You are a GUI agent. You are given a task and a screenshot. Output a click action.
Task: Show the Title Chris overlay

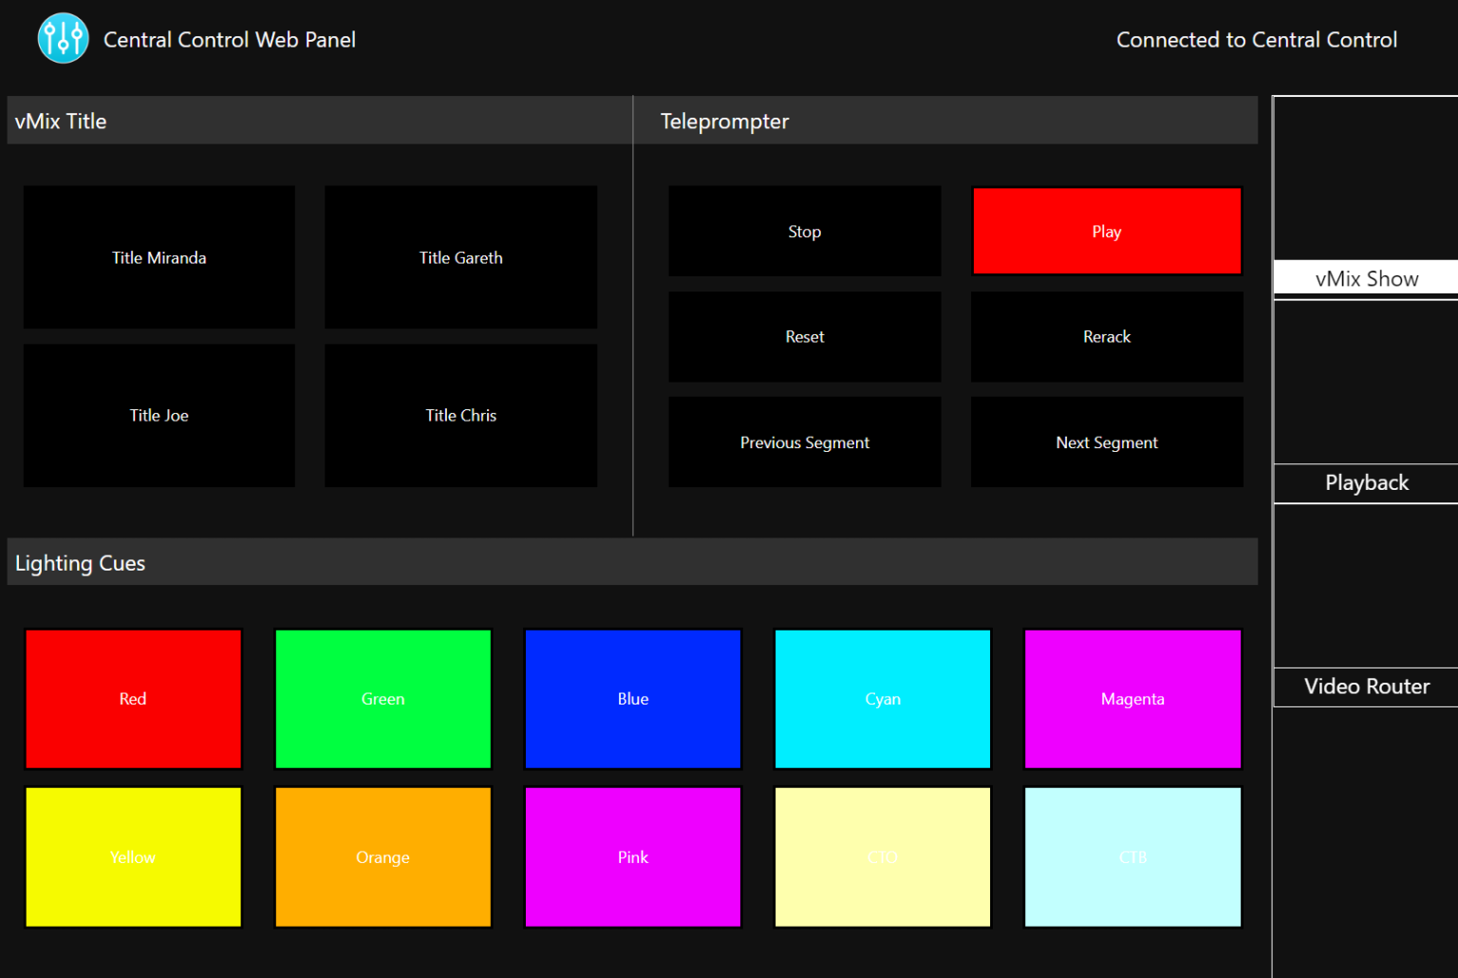click(x=460, y=415)
